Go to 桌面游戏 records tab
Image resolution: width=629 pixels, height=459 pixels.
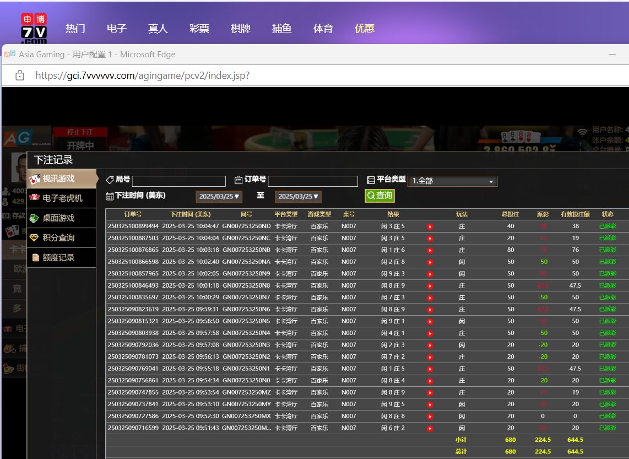click(x=58, y=218)
